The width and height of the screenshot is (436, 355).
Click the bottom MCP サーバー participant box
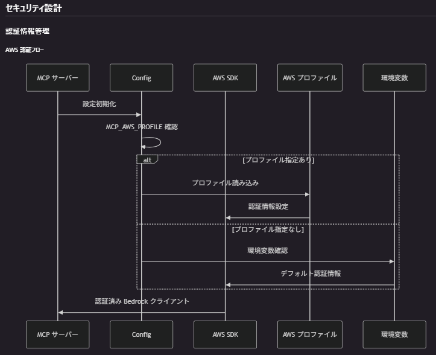tap(57, 334)
